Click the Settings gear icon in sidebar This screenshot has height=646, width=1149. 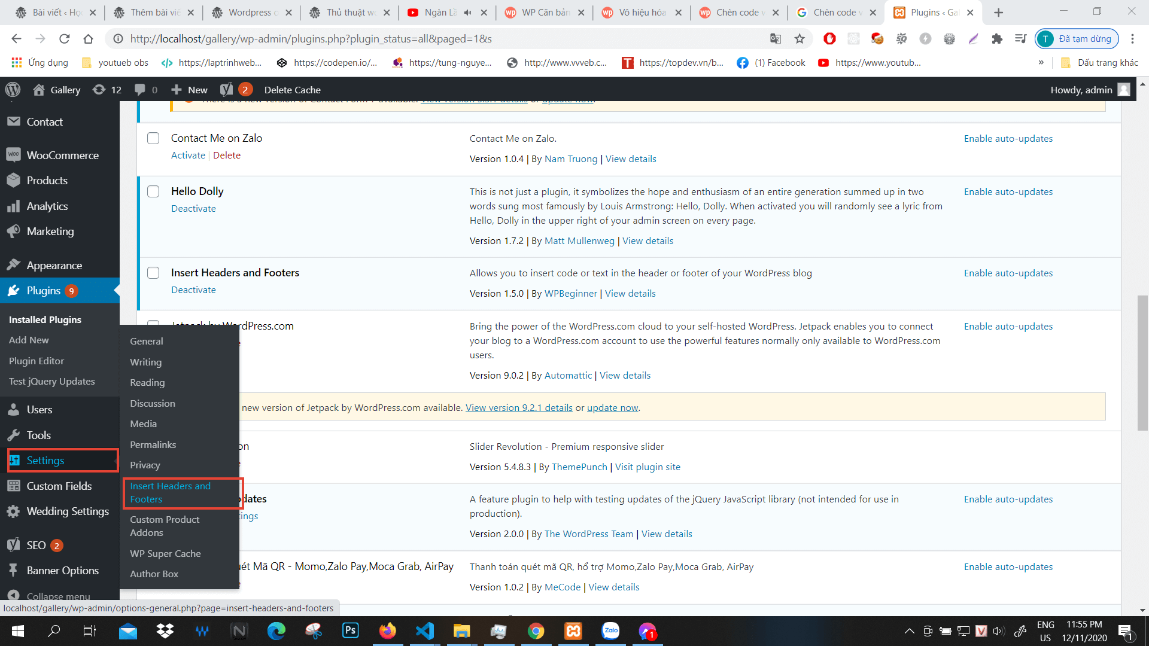[14, 460]
